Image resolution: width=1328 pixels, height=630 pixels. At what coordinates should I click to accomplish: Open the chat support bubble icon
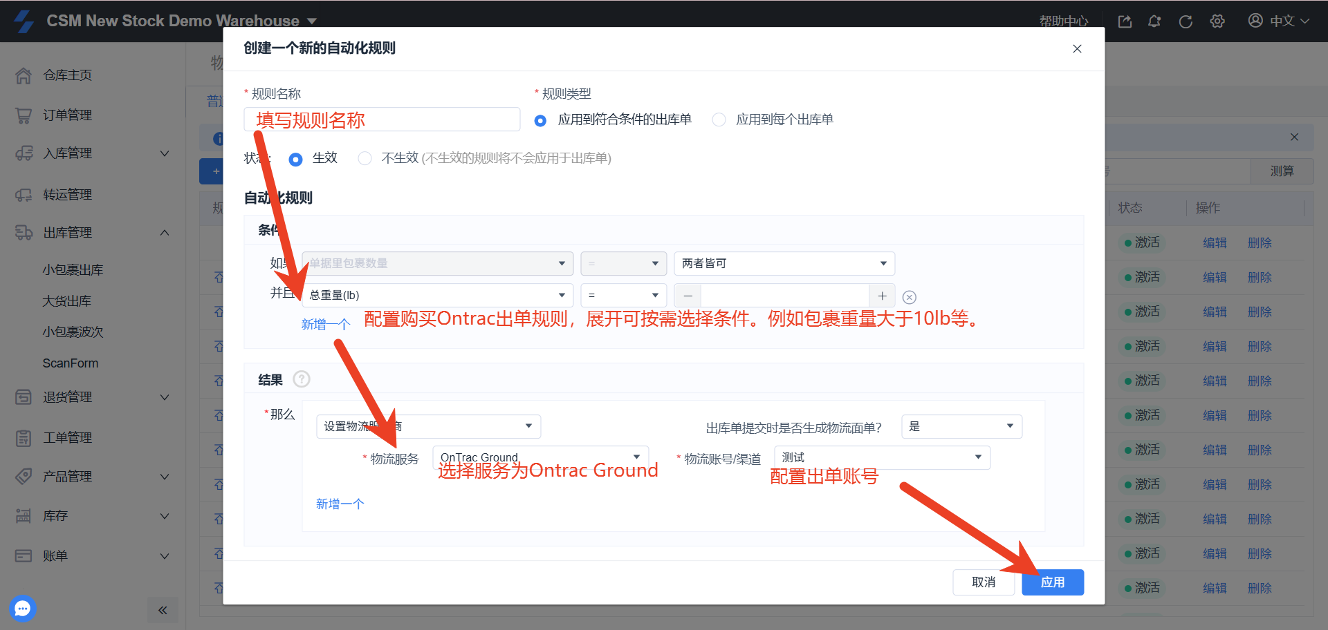(23, 609)
